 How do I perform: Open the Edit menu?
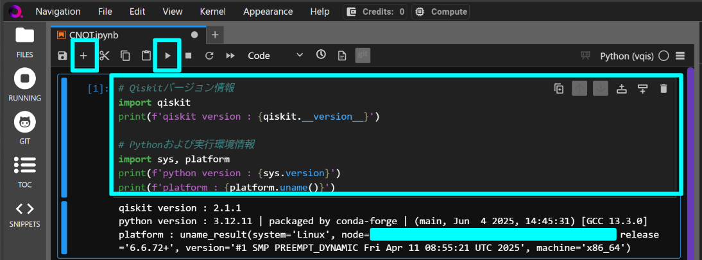click(x=137, y=12)
